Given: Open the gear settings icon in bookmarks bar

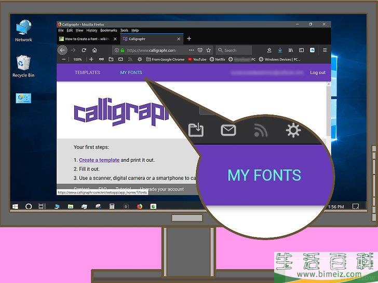Looking at the screenshot, I should pyautogui.click(x=140, y=59).
